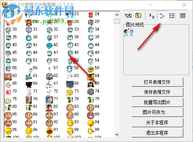Switch to large icons view

tap(152, 16)
